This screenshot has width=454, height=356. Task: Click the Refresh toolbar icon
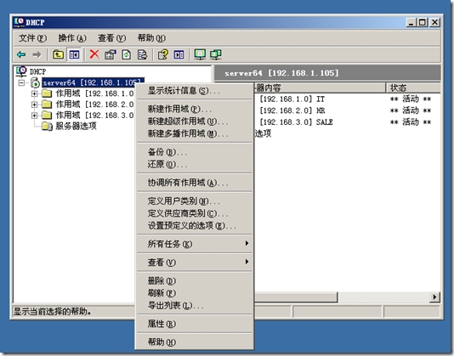point(126,54)
